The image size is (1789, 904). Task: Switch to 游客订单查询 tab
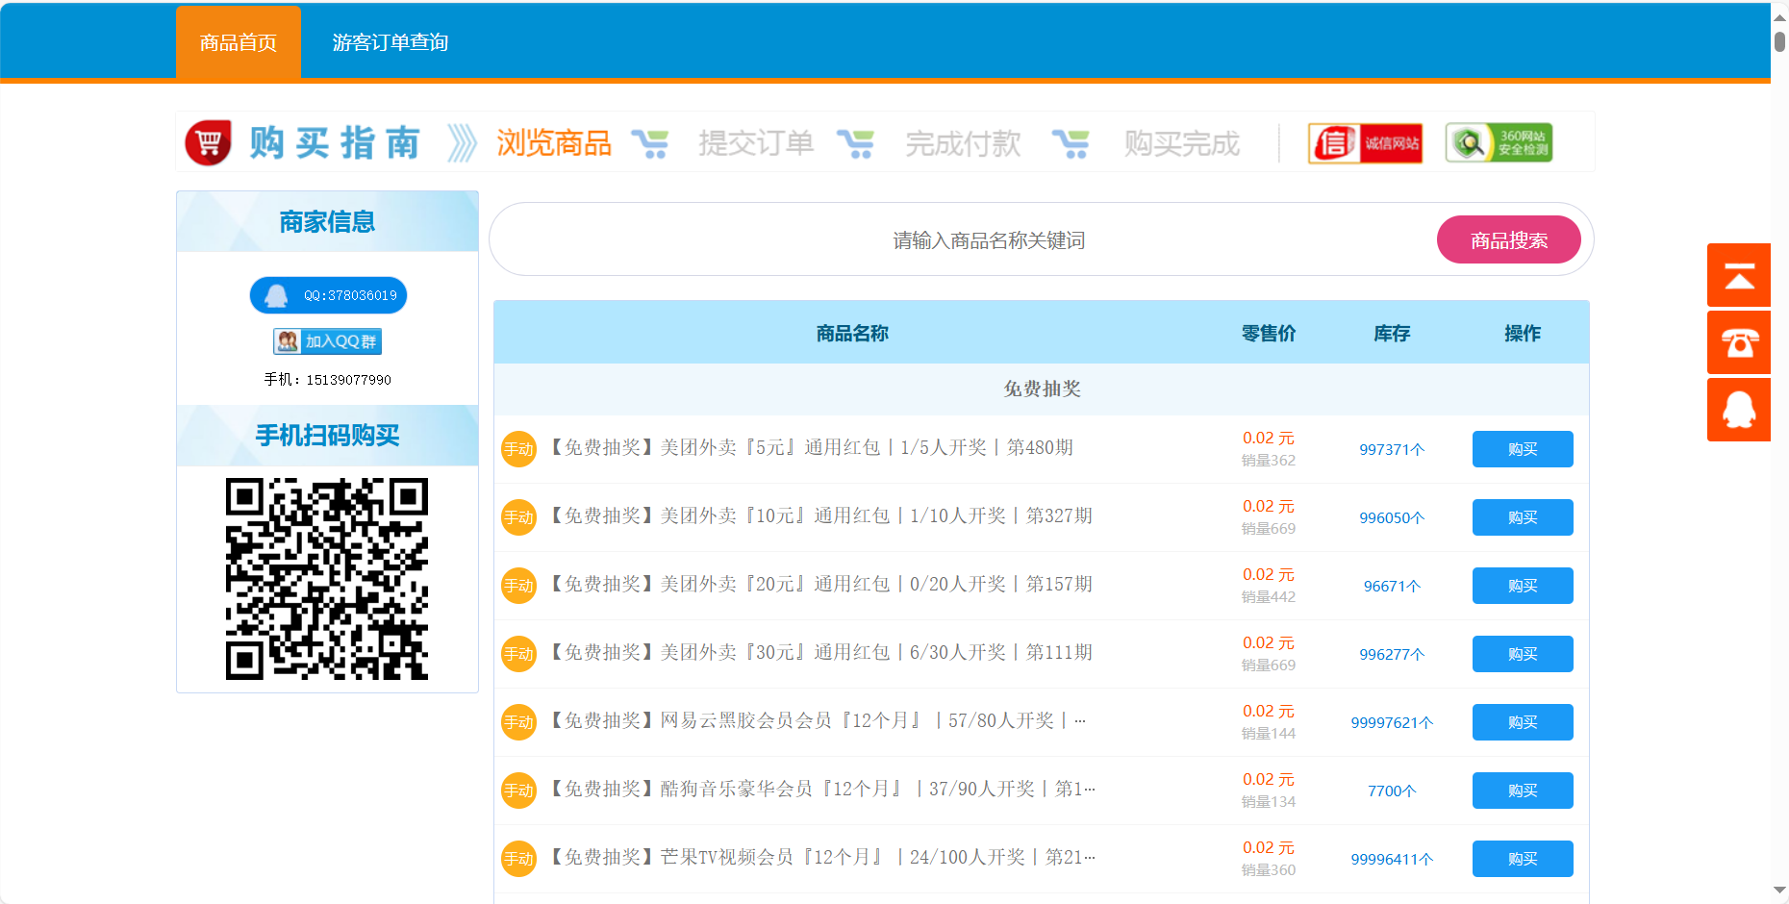click(390, 42)
